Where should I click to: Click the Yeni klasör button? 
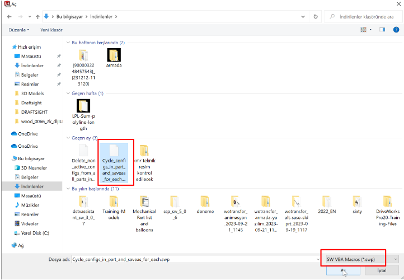[x=51, y=29]
